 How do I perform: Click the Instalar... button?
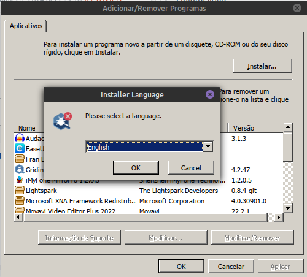pos(263,66)
